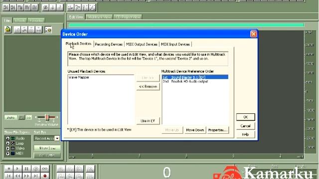Click the green horizontal range bar above waveform

tap(186, 25)
